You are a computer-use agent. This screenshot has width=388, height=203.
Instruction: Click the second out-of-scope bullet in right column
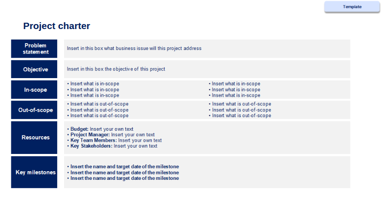240,110
